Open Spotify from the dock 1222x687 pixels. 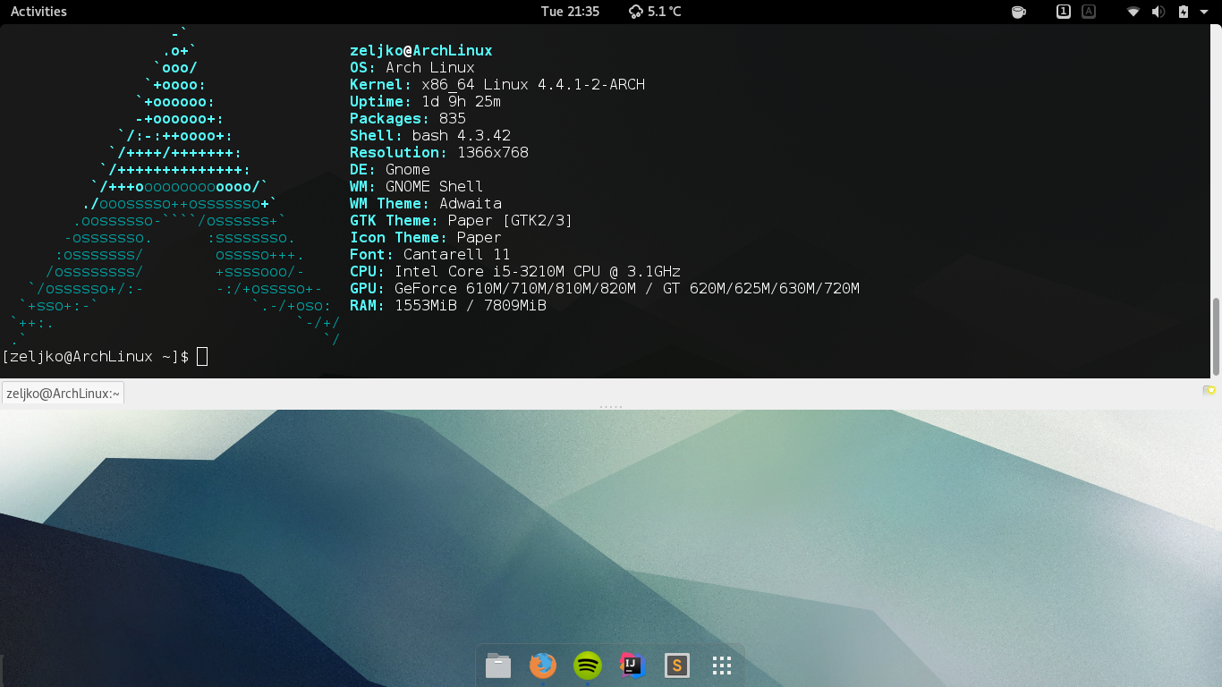[588, 666]
